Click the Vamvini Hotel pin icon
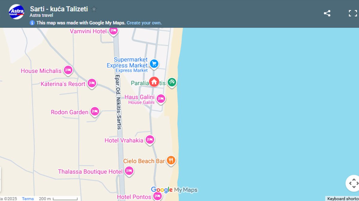 coord(113,30)
